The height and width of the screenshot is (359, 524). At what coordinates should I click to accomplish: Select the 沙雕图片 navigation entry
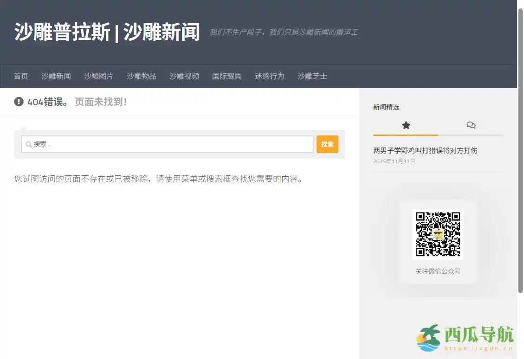point(98,76)
